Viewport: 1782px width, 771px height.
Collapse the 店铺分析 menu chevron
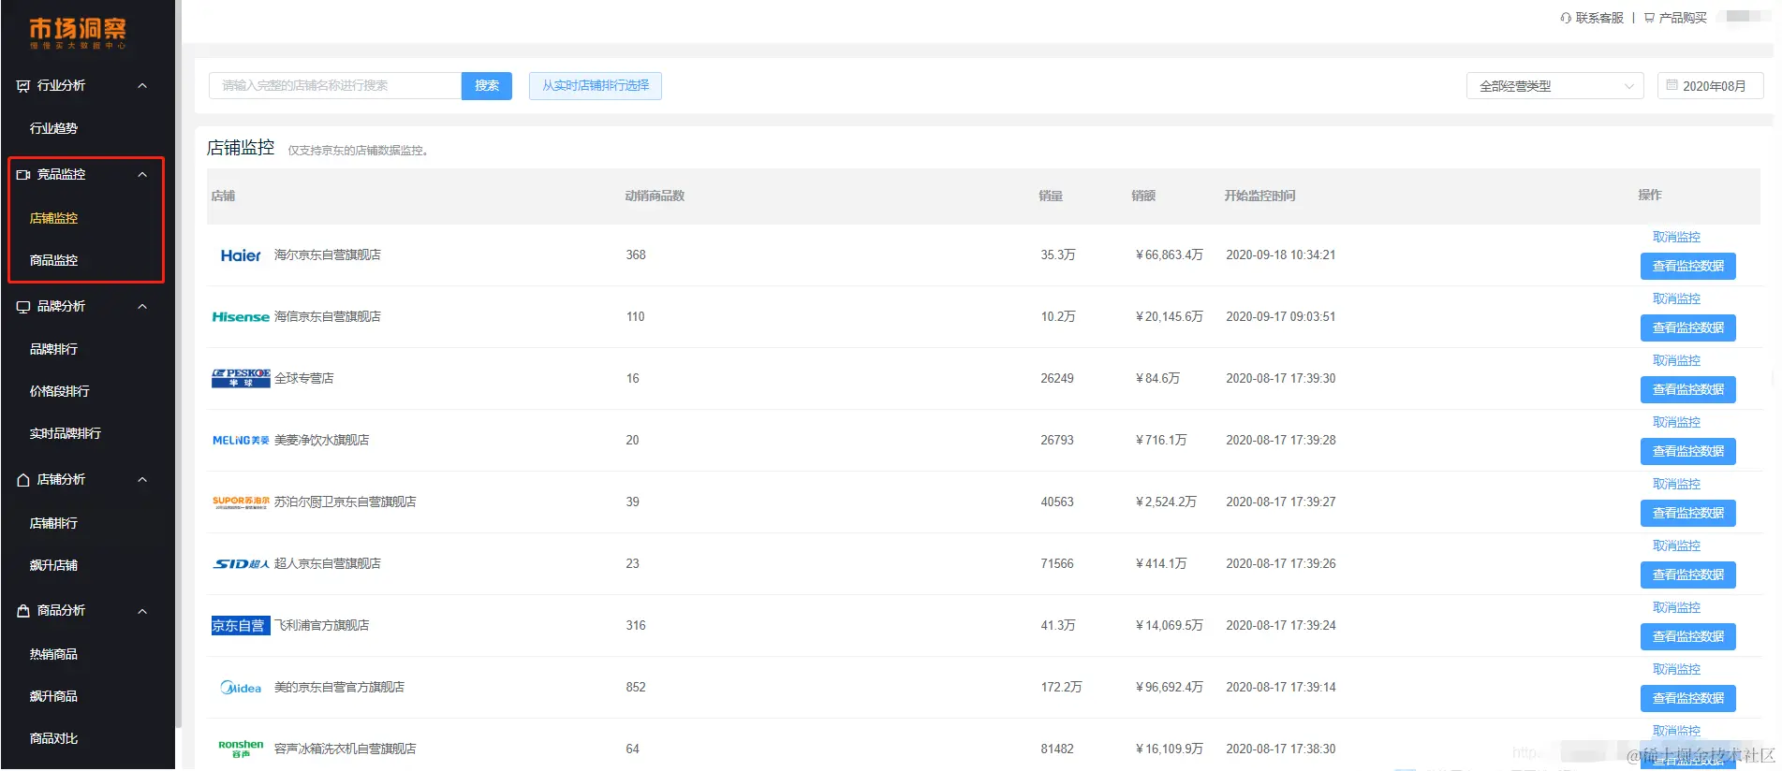coord(142,480)
